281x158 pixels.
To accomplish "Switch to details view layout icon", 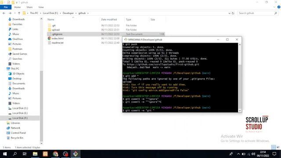I will coord(274,147).
